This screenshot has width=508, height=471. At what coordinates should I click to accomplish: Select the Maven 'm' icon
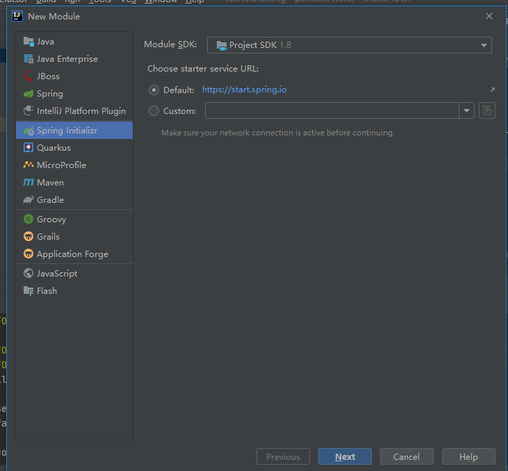click(28, 183)
